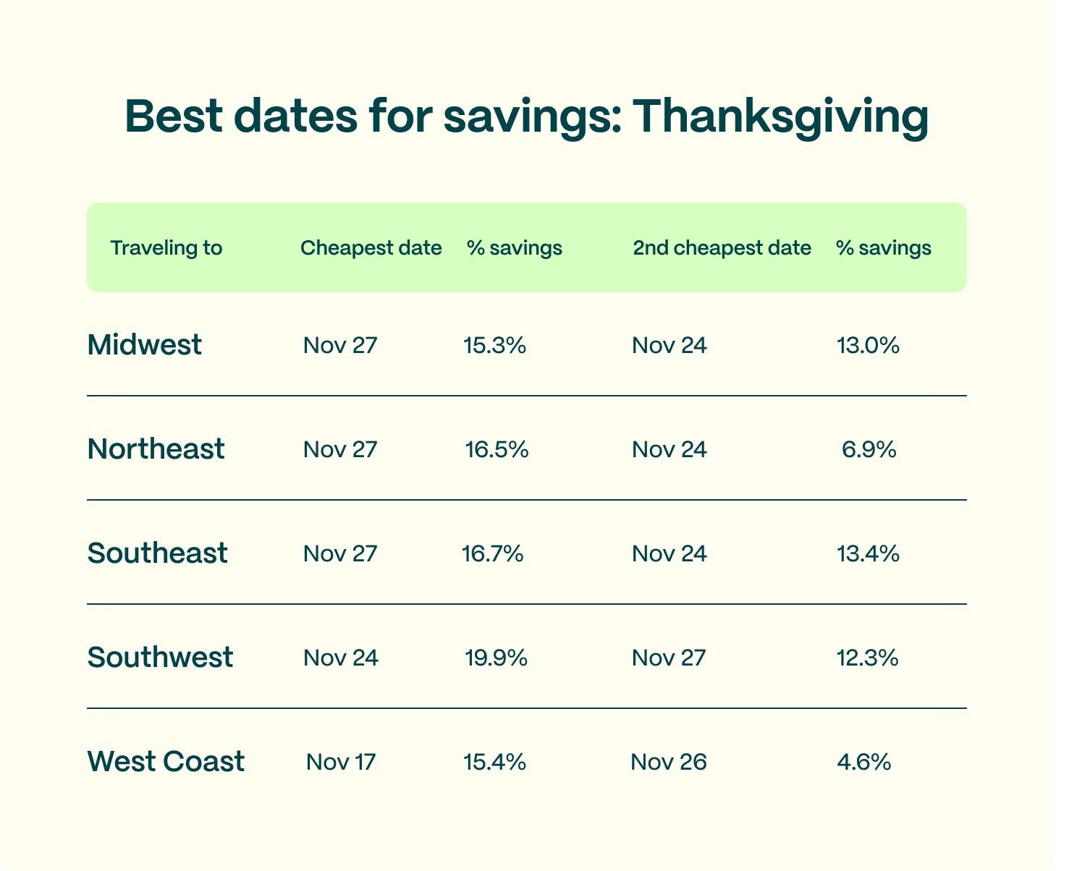The image size is (1077, 871).
Task: Select the Northeast row label
Action: point(156,449)
